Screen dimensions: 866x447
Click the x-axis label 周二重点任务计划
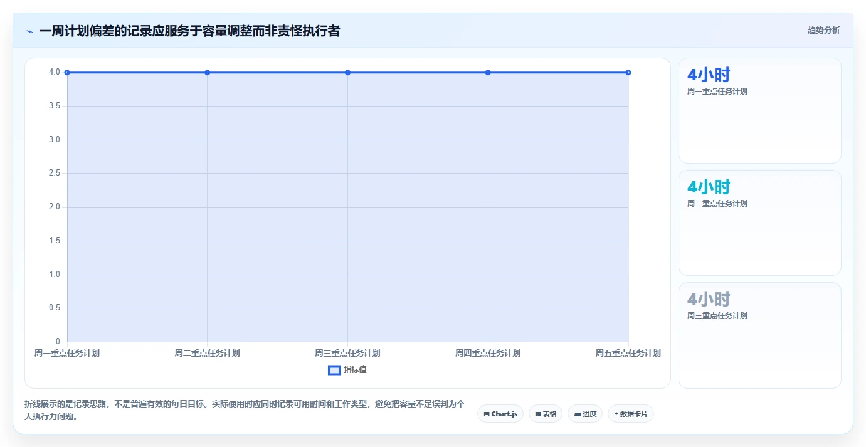coord(208,354)
